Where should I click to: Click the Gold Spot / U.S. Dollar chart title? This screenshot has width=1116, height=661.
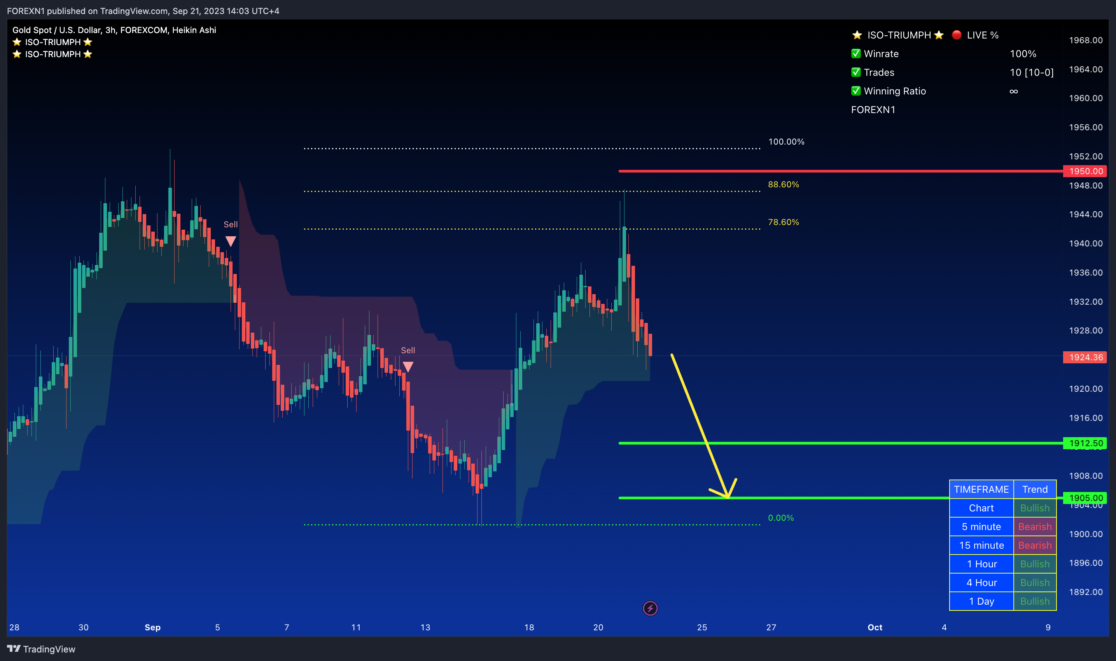click(x=114, y=30)
